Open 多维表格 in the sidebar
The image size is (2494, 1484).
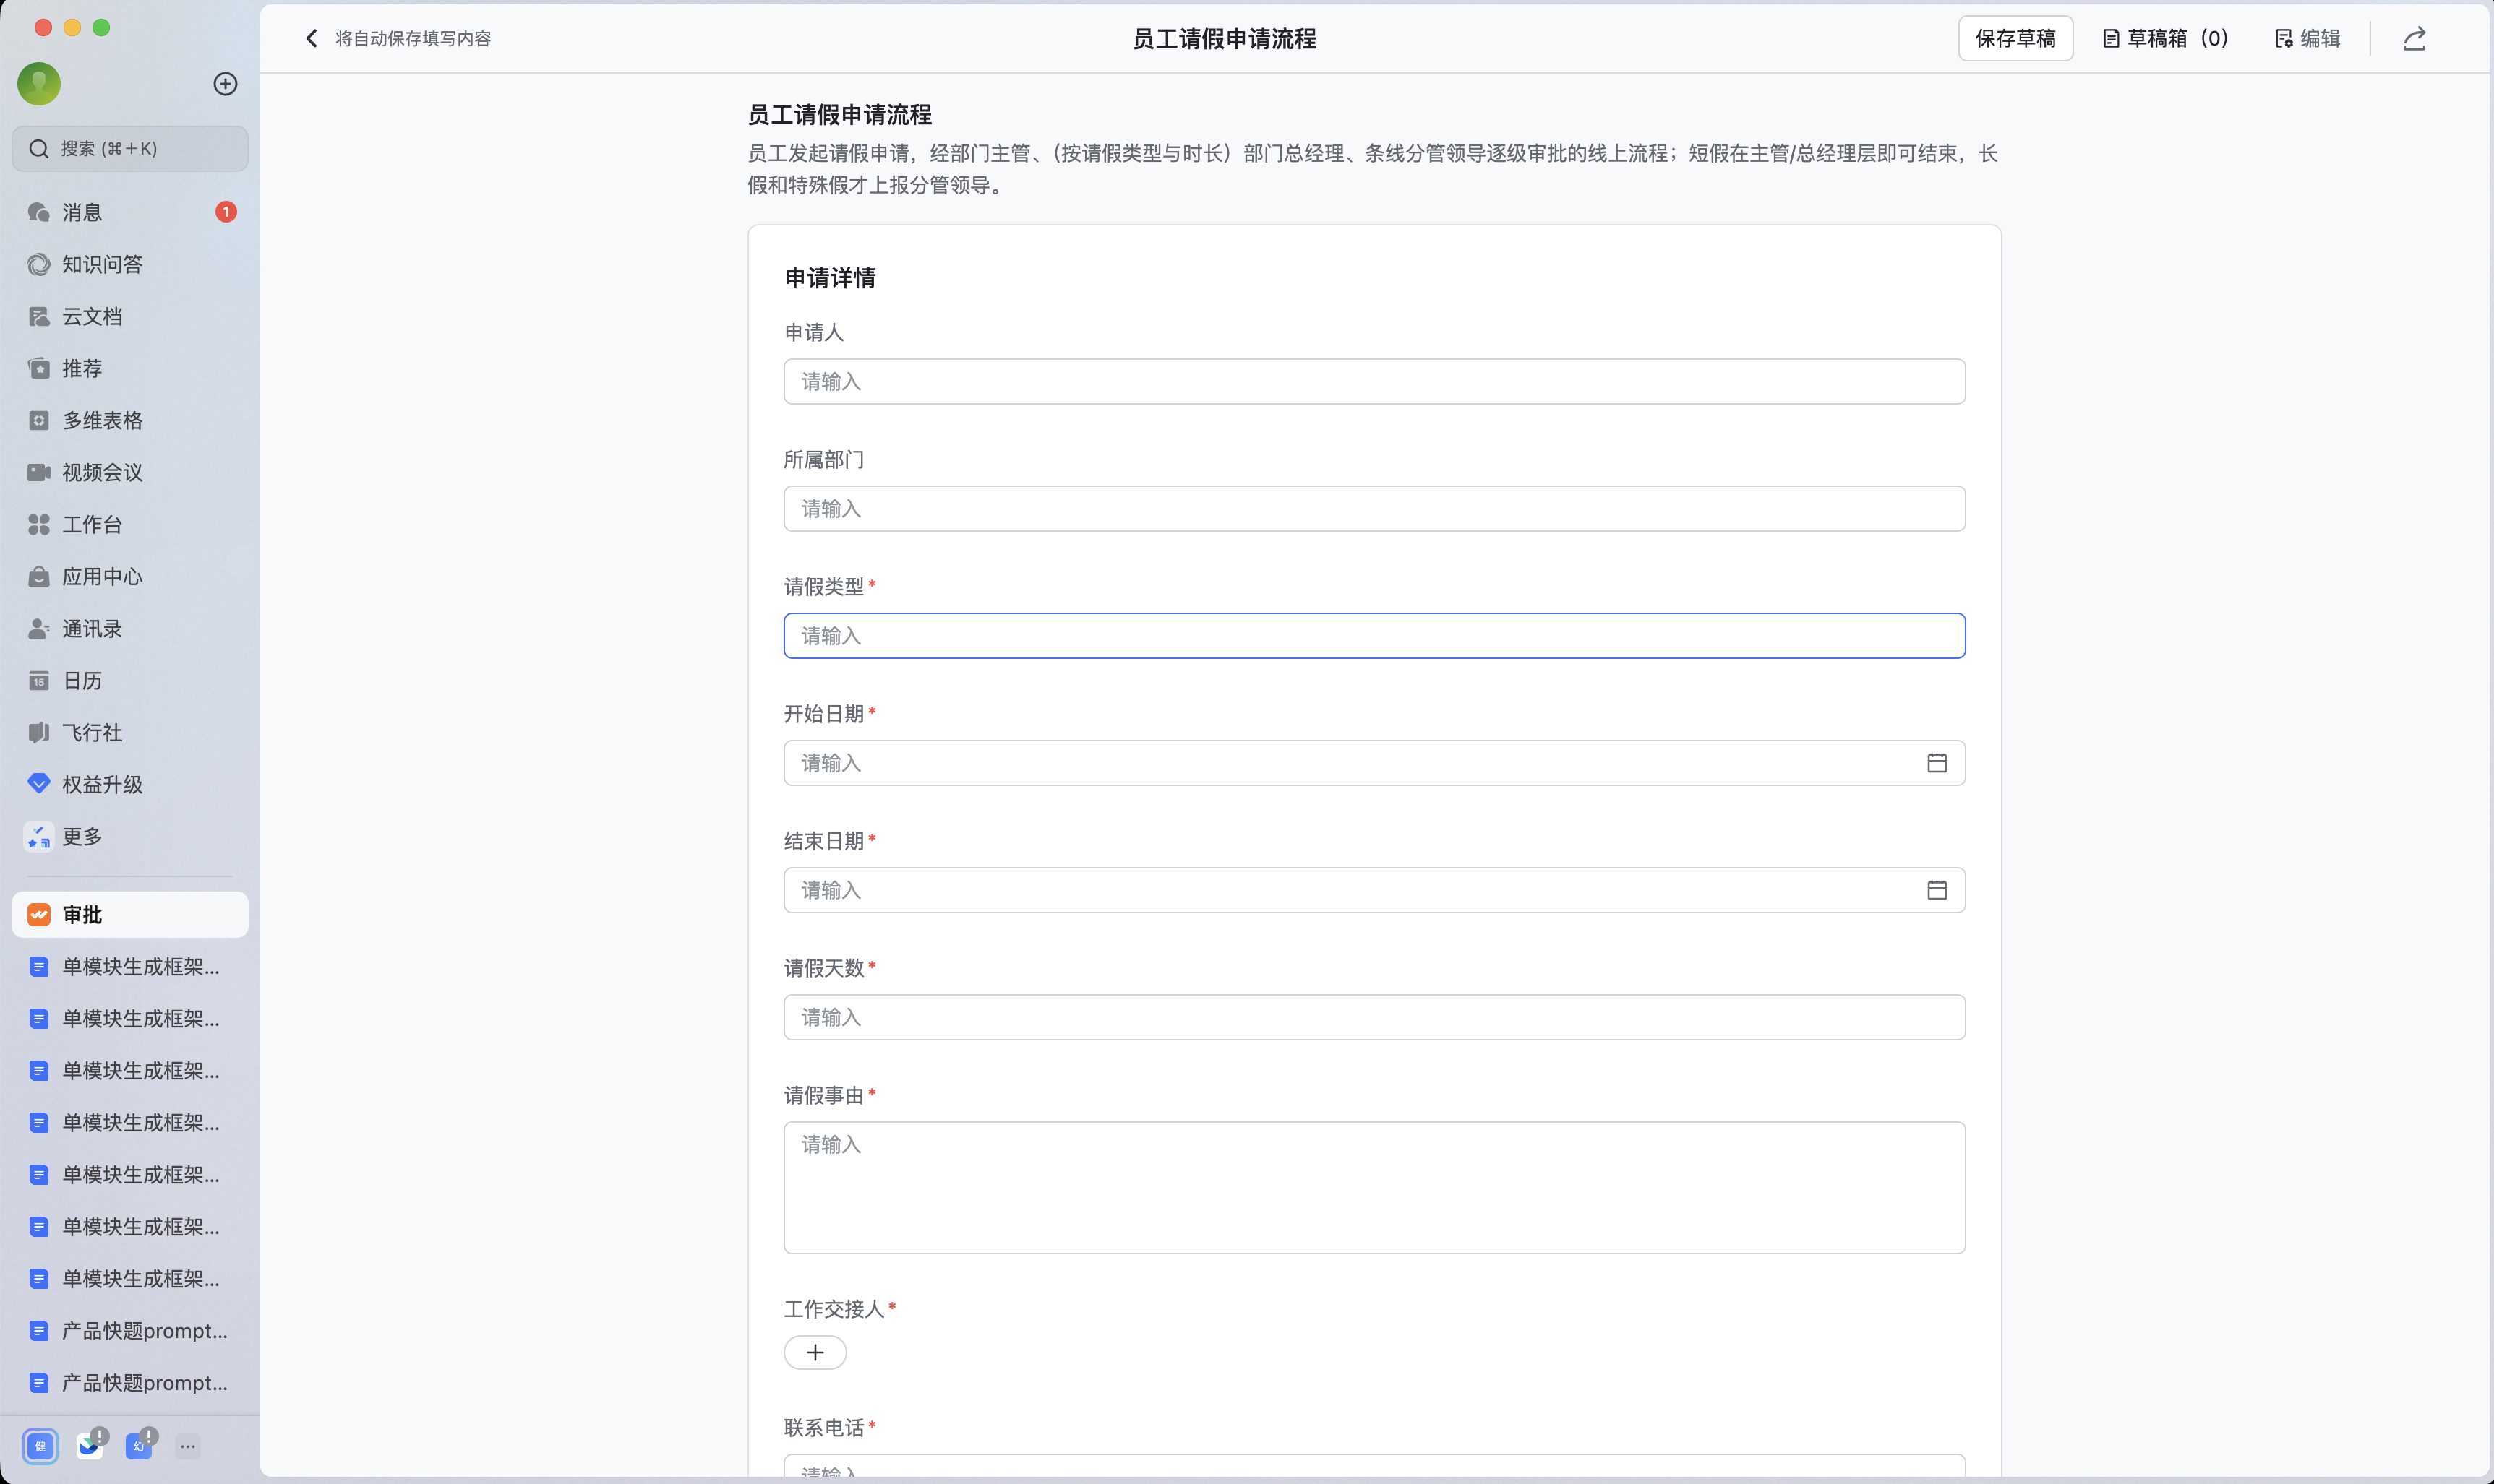click(x=130, y=420)
